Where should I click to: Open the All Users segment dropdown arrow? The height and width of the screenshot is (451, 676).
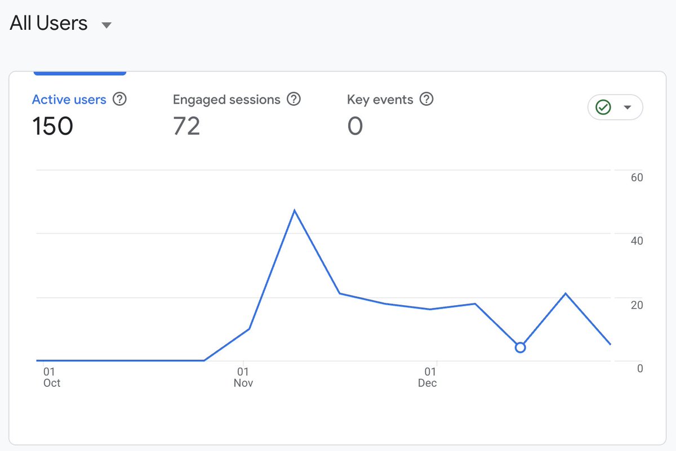point(106,25)
